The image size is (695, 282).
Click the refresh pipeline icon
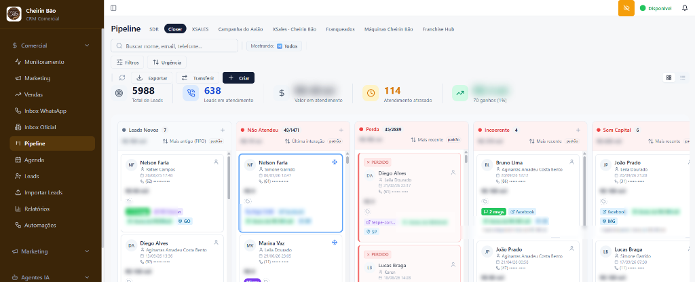coord(122,77)
